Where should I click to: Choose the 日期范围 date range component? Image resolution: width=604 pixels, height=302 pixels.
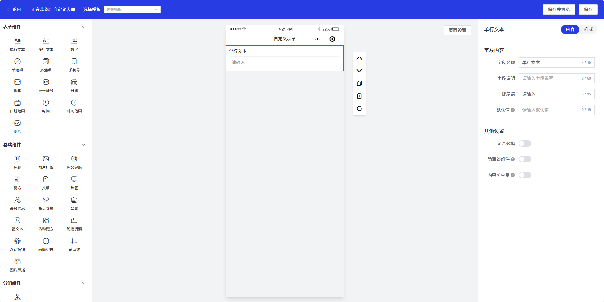coord(17,106)
